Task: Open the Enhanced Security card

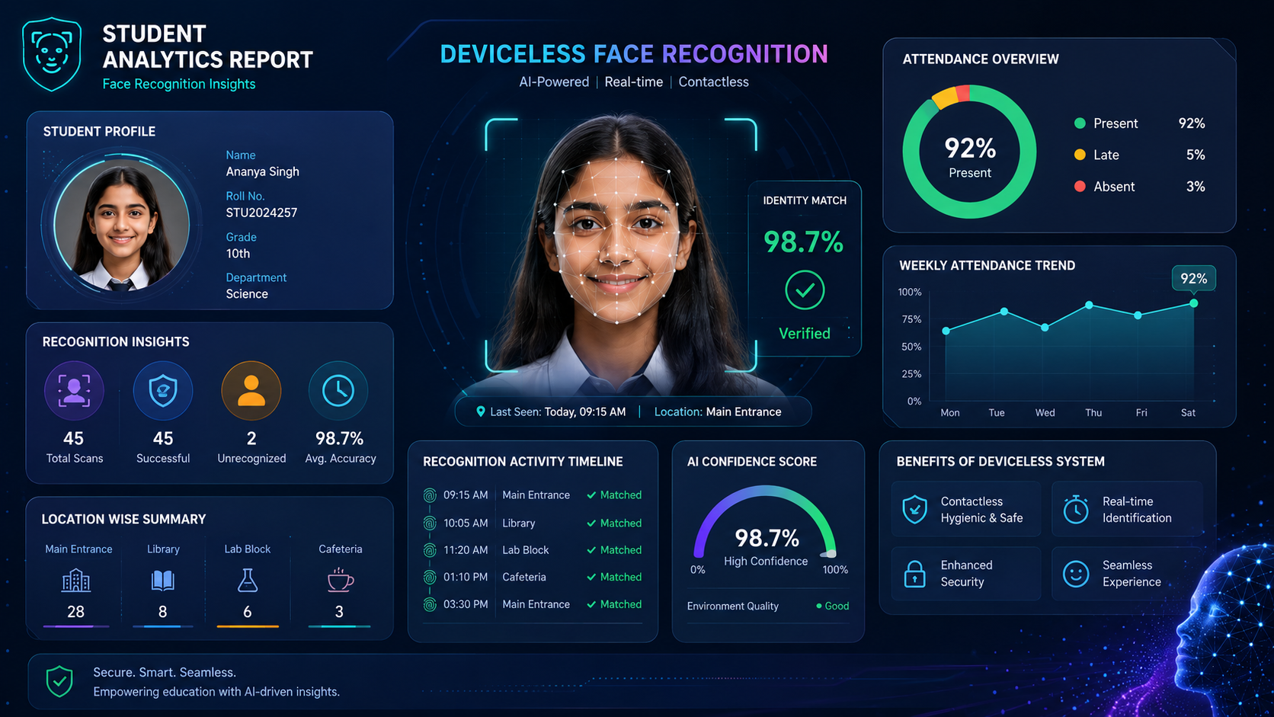Action: coord(965,574)
